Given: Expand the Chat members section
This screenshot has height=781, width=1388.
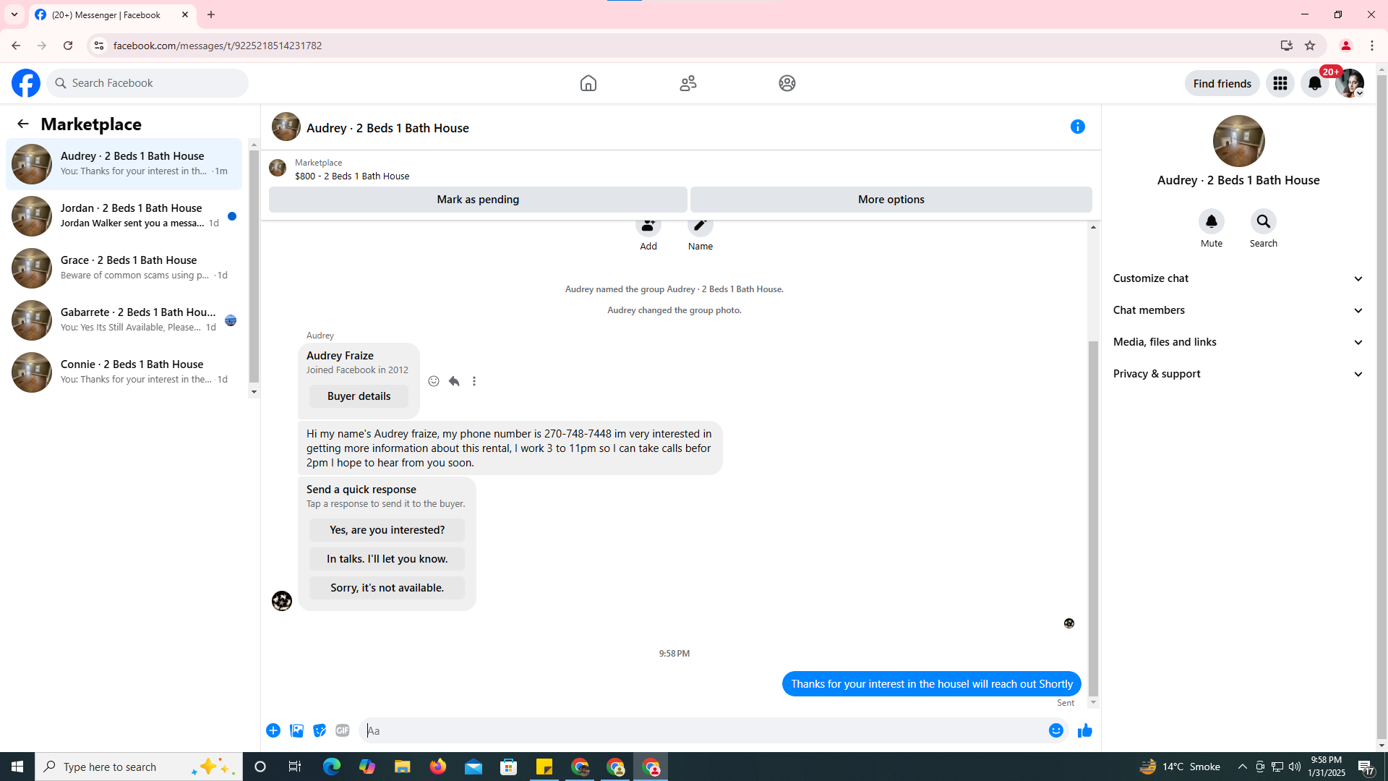Looking at the screenshot, I should click(1238, 310).
